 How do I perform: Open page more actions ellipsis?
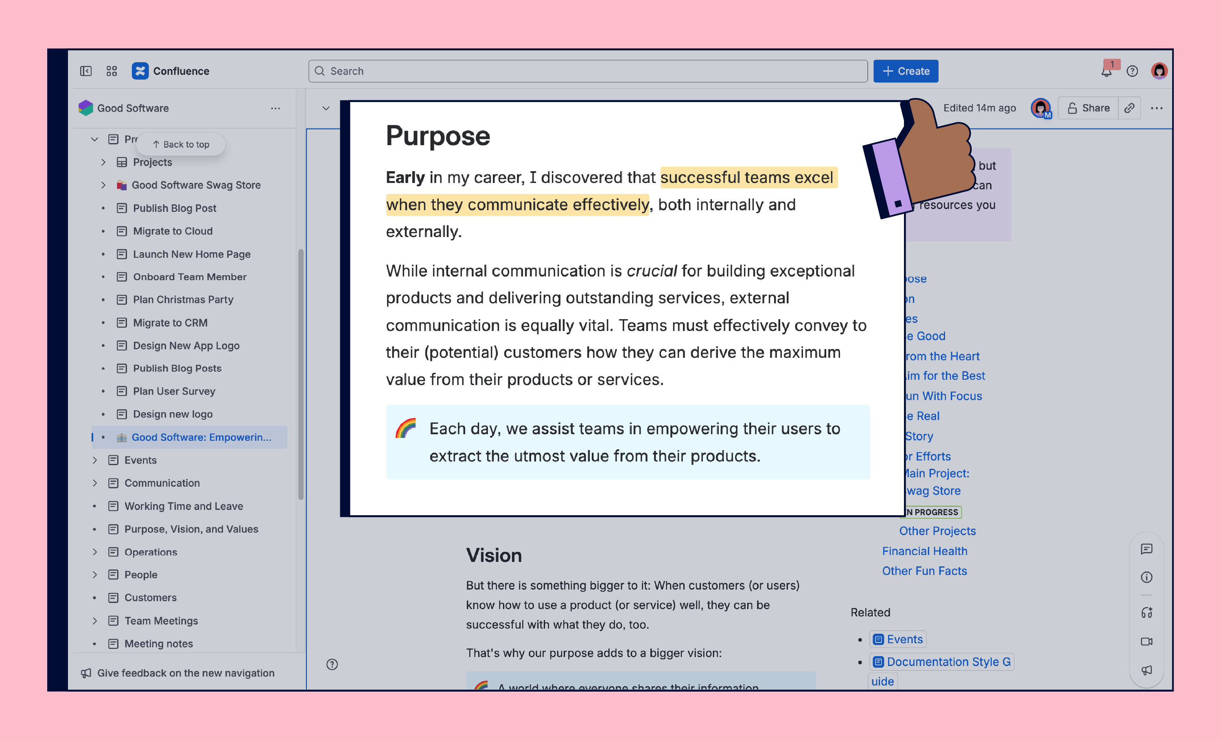(1157, 108)
